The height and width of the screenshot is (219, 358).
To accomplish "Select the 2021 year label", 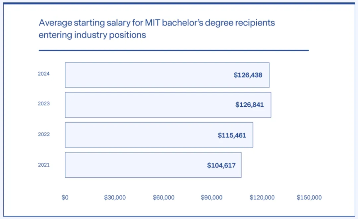I will click(44, 165).
